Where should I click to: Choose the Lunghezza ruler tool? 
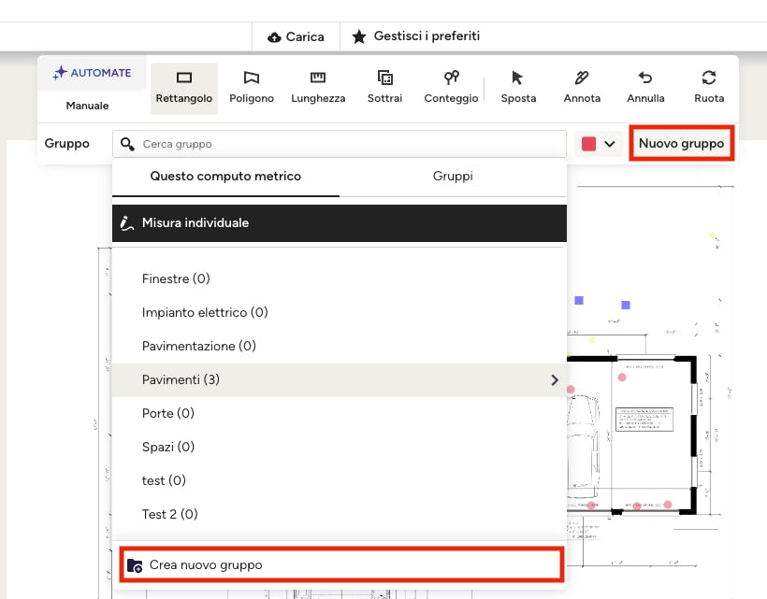(318, 87)
